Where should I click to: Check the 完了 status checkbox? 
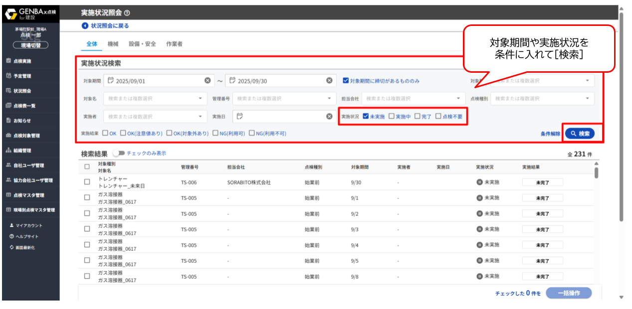pos(417,117)
